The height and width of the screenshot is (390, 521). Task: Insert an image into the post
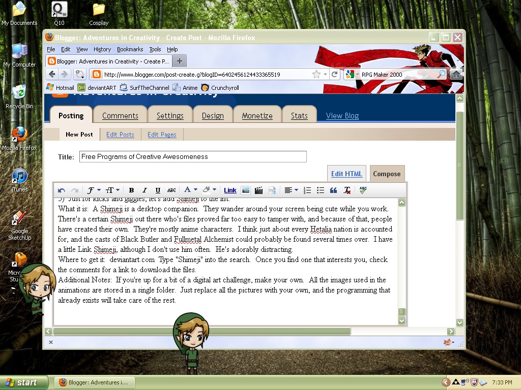click(246, 190)
